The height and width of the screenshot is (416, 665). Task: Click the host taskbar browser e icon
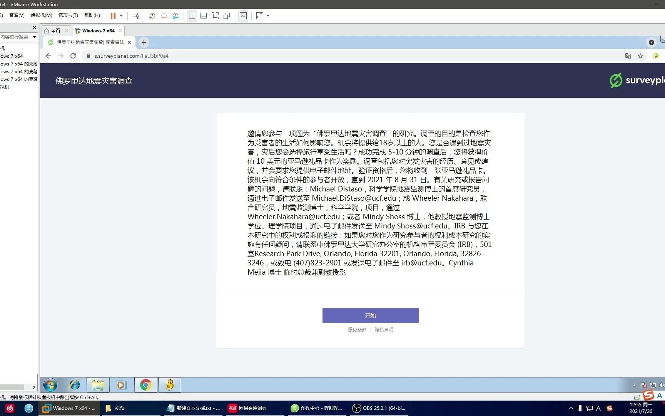click(x=29, y=408)
